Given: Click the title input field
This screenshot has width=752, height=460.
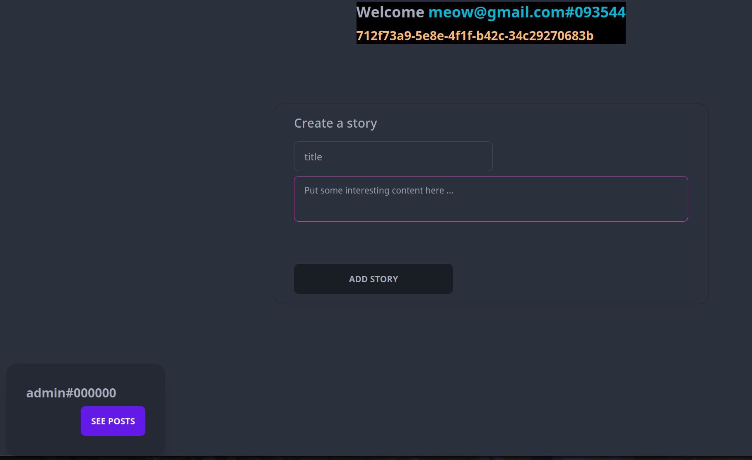Looking at the screenshot, I should click(x=393, y=156).
